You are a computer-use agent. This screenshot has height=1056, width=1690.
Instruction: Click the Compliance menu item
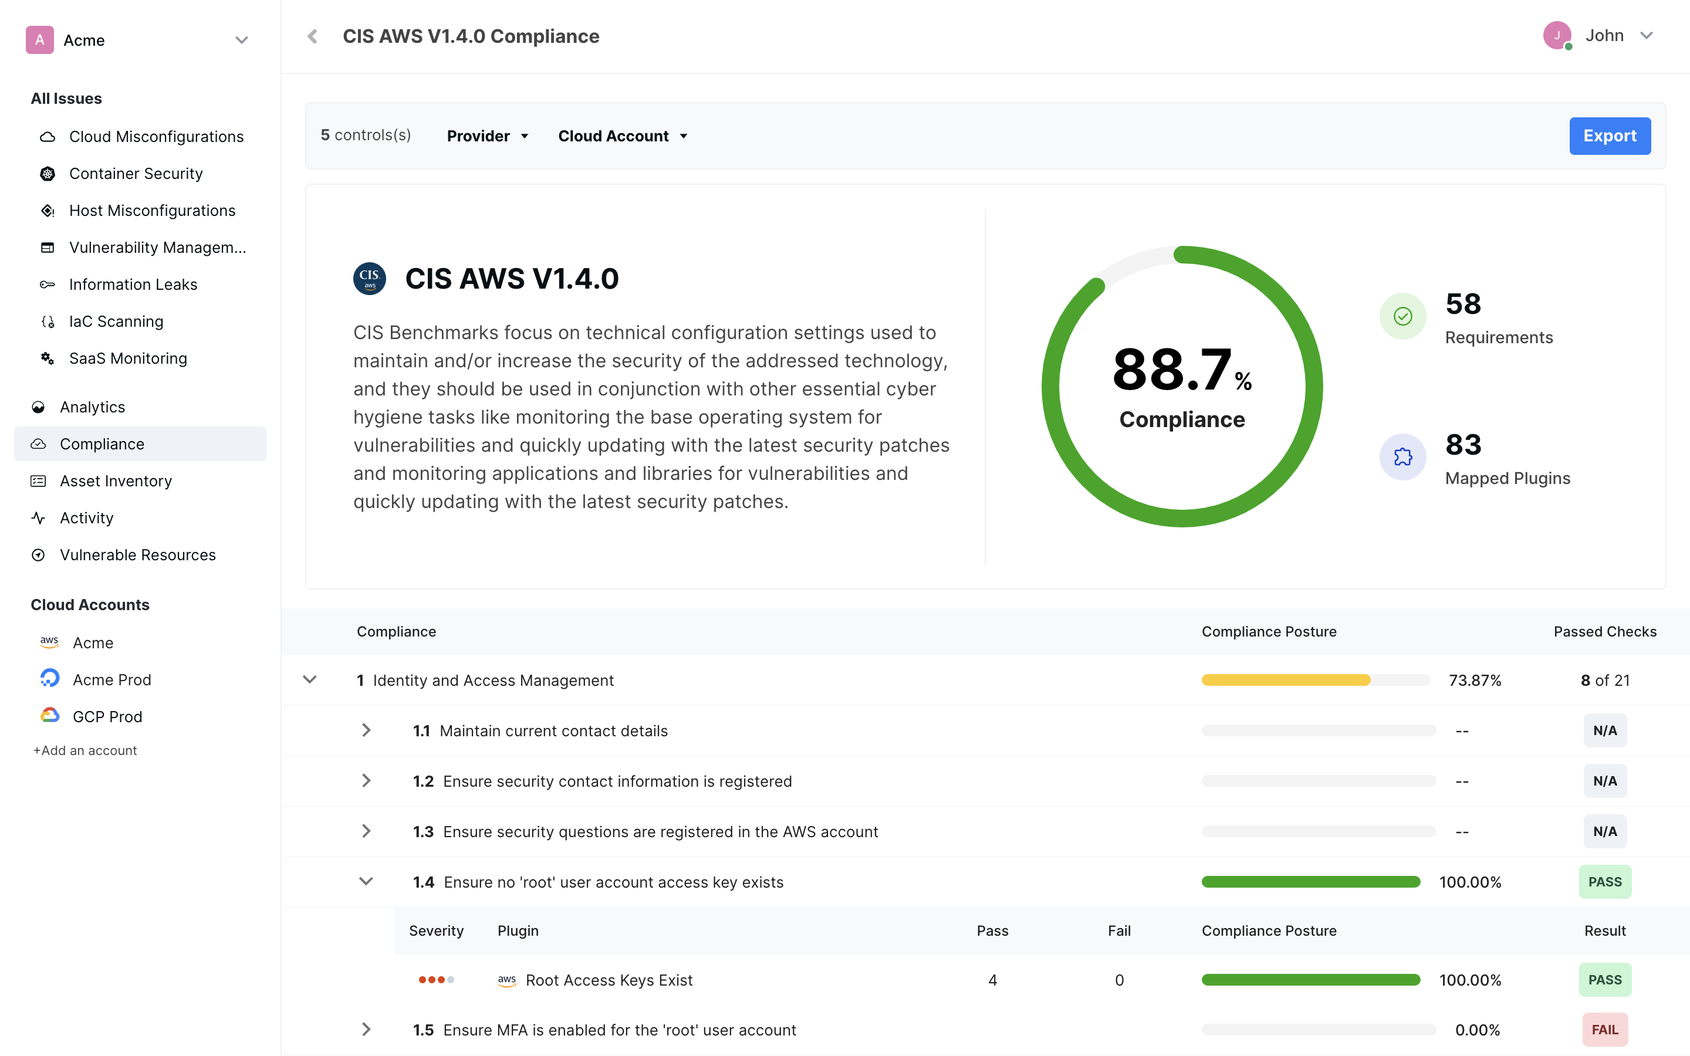pyautogui.click(x=102, y=443)
